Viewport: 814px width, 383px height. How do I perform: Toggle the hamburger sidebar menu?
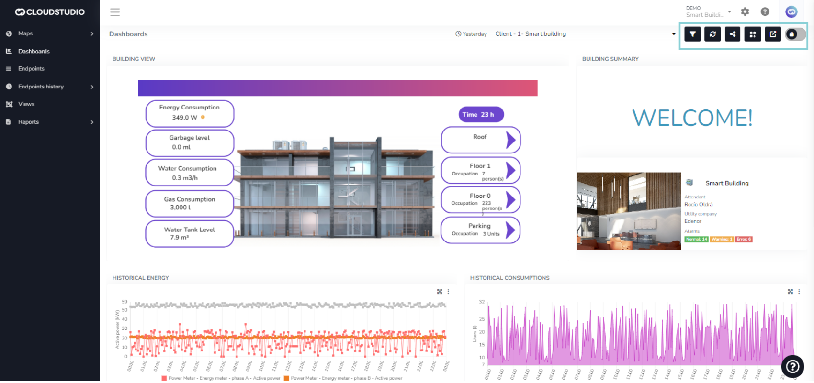115,12
